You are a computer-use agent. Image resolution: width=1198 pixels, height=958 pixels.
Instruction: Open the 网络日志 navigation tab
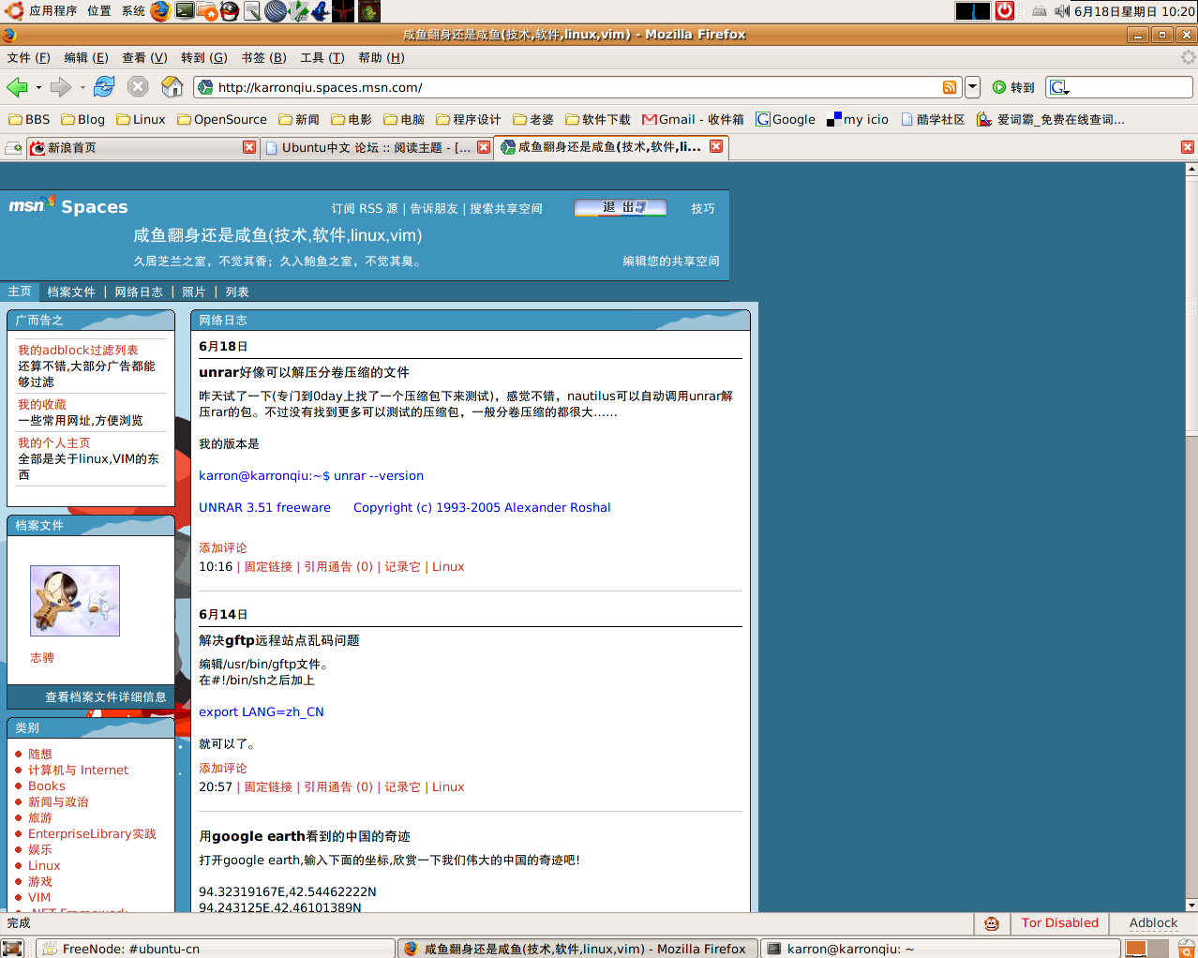pos(139,292)
